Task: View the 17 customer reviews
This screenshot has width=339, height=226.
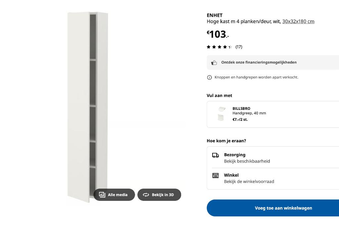Action: [239, 47]
